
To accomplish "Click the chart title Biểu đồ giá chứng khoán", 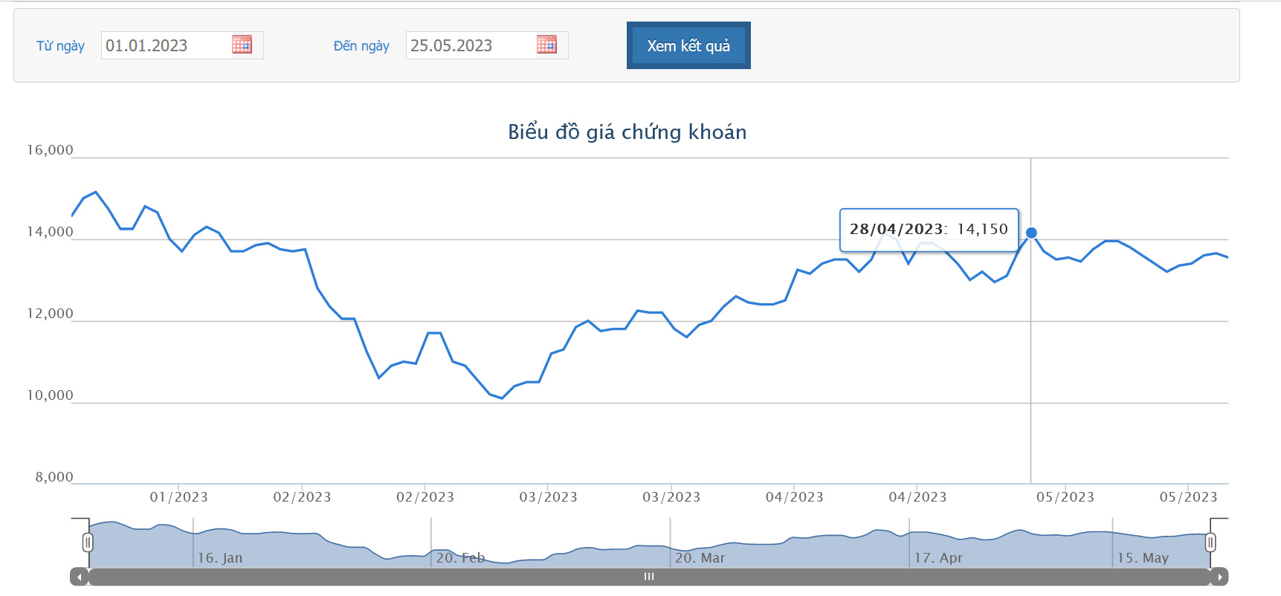I will [627, 132].
